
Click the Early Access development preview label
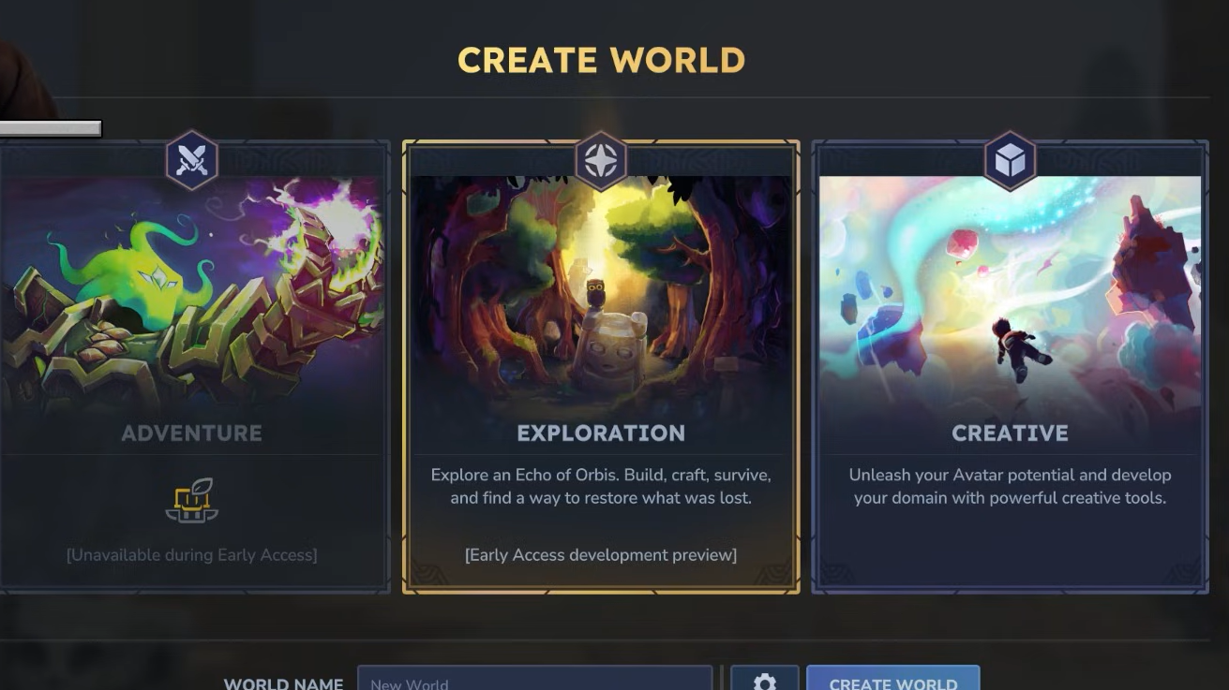pyautogui.click(x=601, y=555)
